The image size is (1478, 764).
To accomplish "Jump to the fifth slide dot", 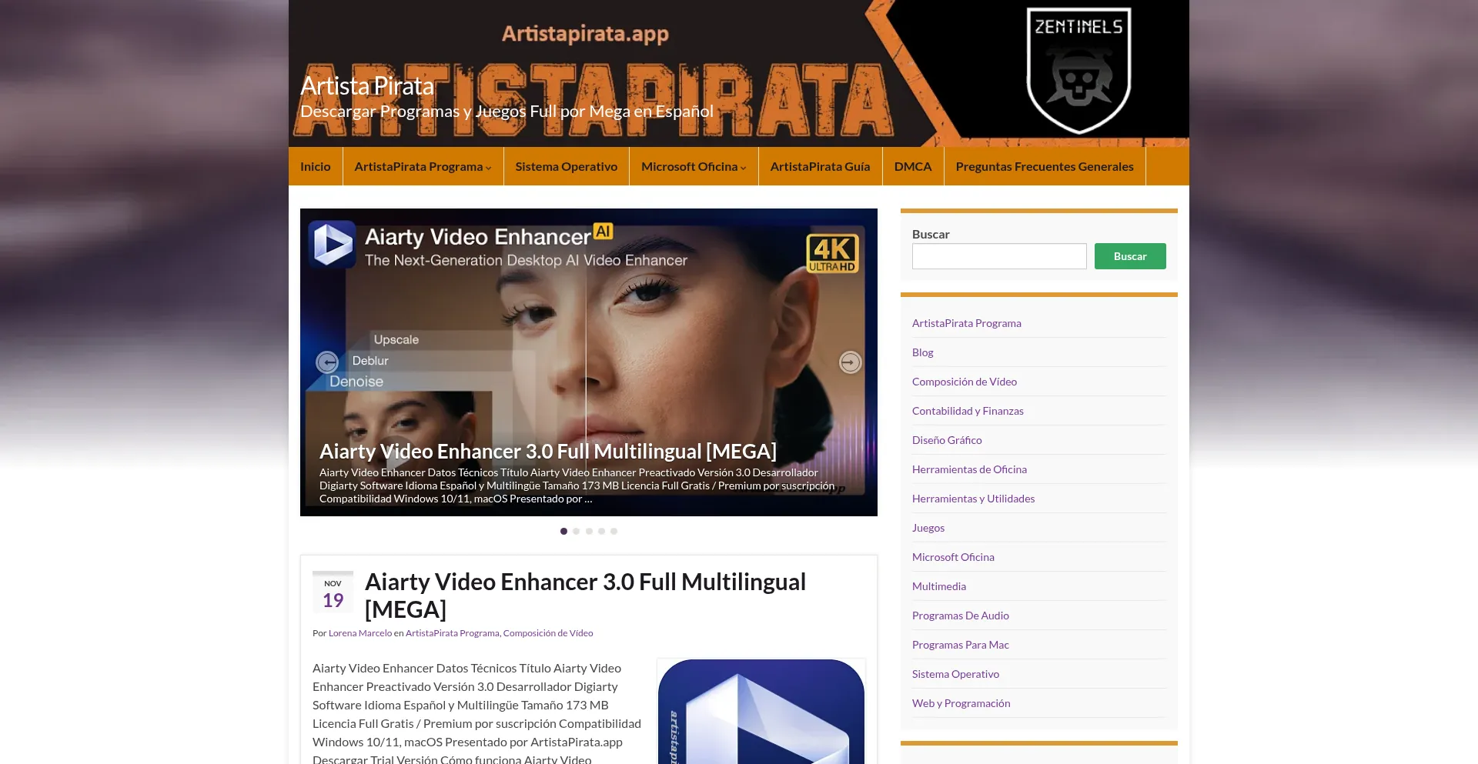I will tap(614, 531).
